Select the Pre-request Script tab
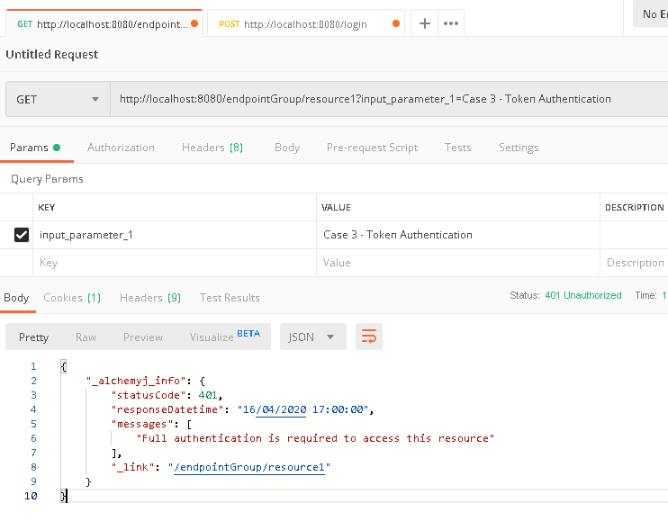The height and width of the screenshot is (521, 668). [x=372, y=148]
